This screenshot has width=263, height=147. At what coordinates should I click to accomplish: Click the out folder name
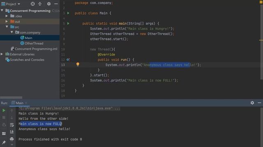[17, 22]
